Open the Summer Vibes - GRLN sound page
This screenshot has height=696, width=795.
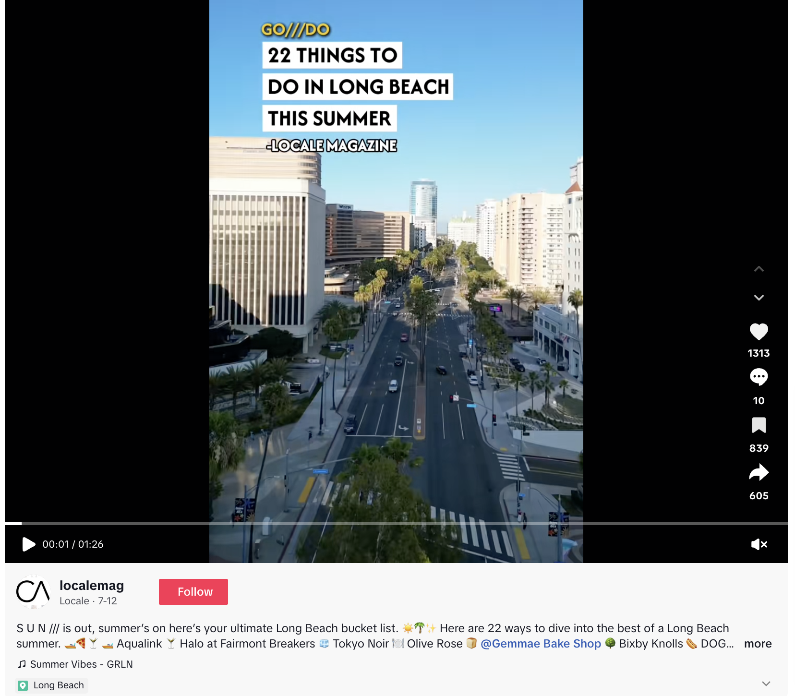point(82,664)
